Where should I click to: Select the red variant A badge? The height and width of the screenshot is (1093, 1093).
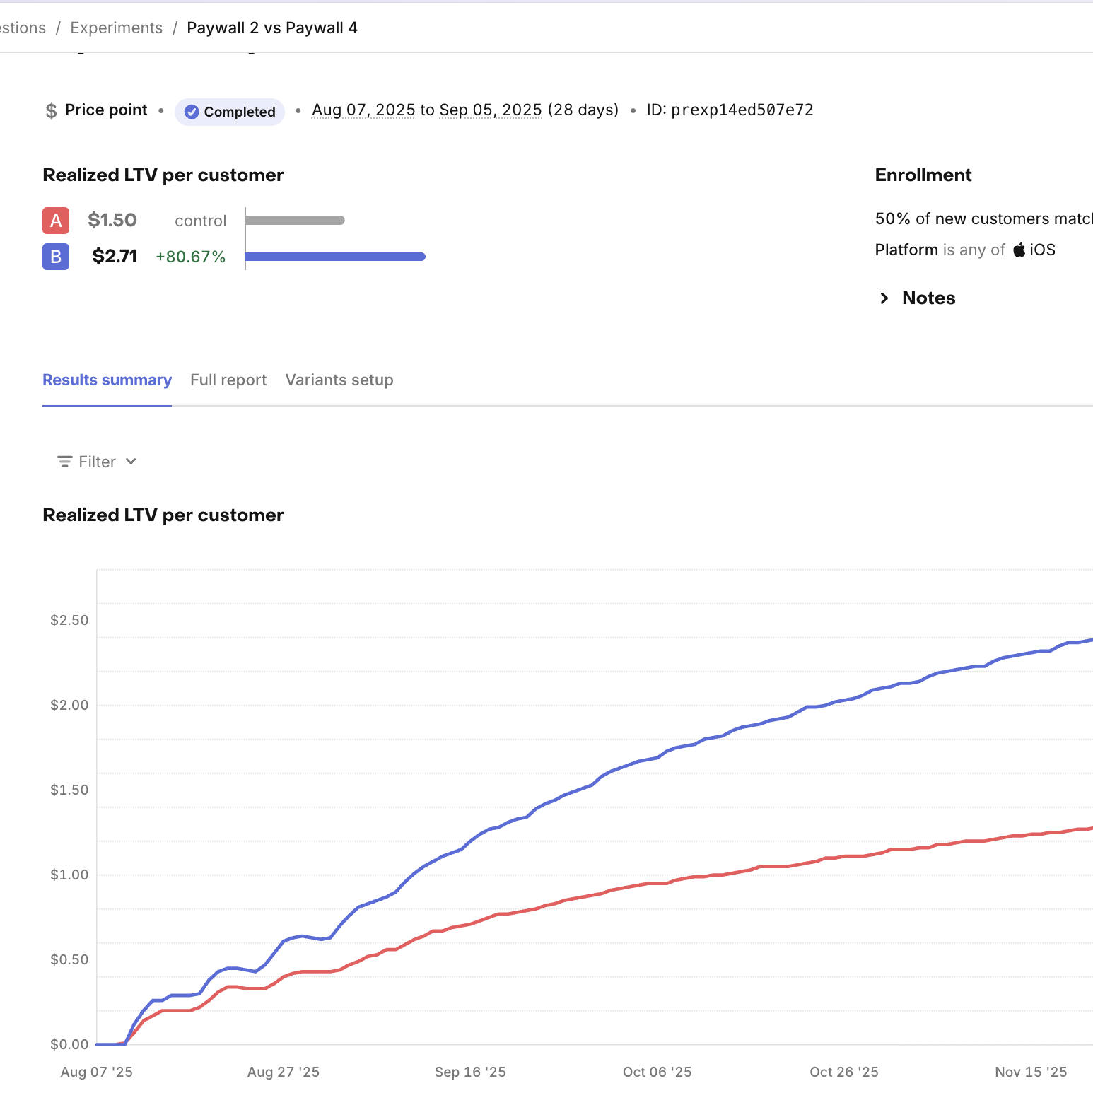coord(55,220)
